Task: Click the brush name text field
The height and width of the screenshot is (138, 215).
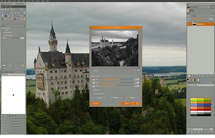Action: 13,74
